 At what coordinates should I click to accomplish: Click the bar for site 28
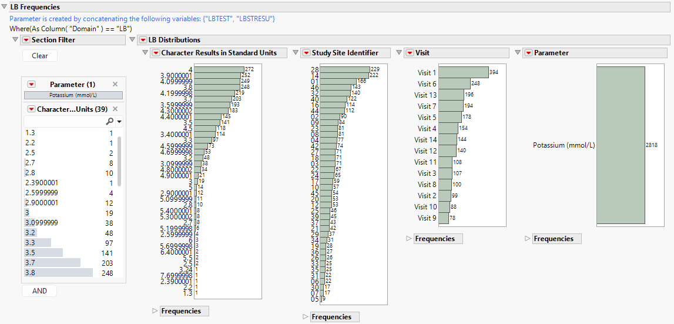[345, 69]
